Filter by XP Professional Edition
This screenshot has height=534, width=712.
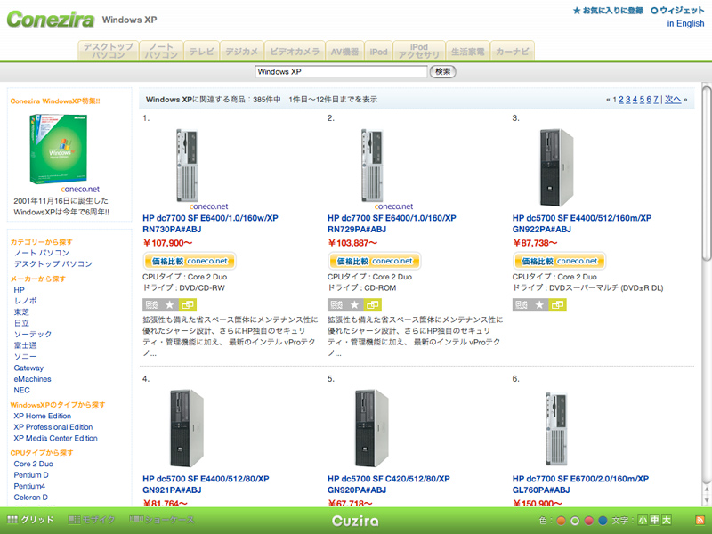53,427
